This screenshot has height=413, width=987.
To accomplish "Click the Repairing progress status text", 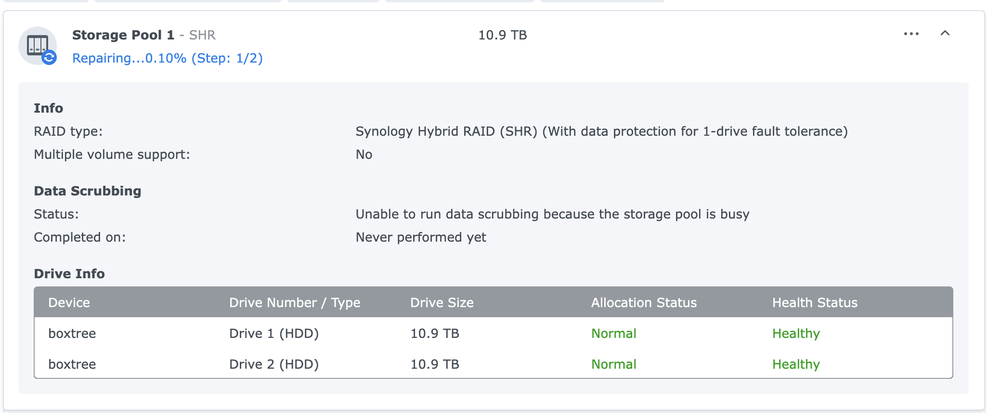I will [x=168, y=58].
